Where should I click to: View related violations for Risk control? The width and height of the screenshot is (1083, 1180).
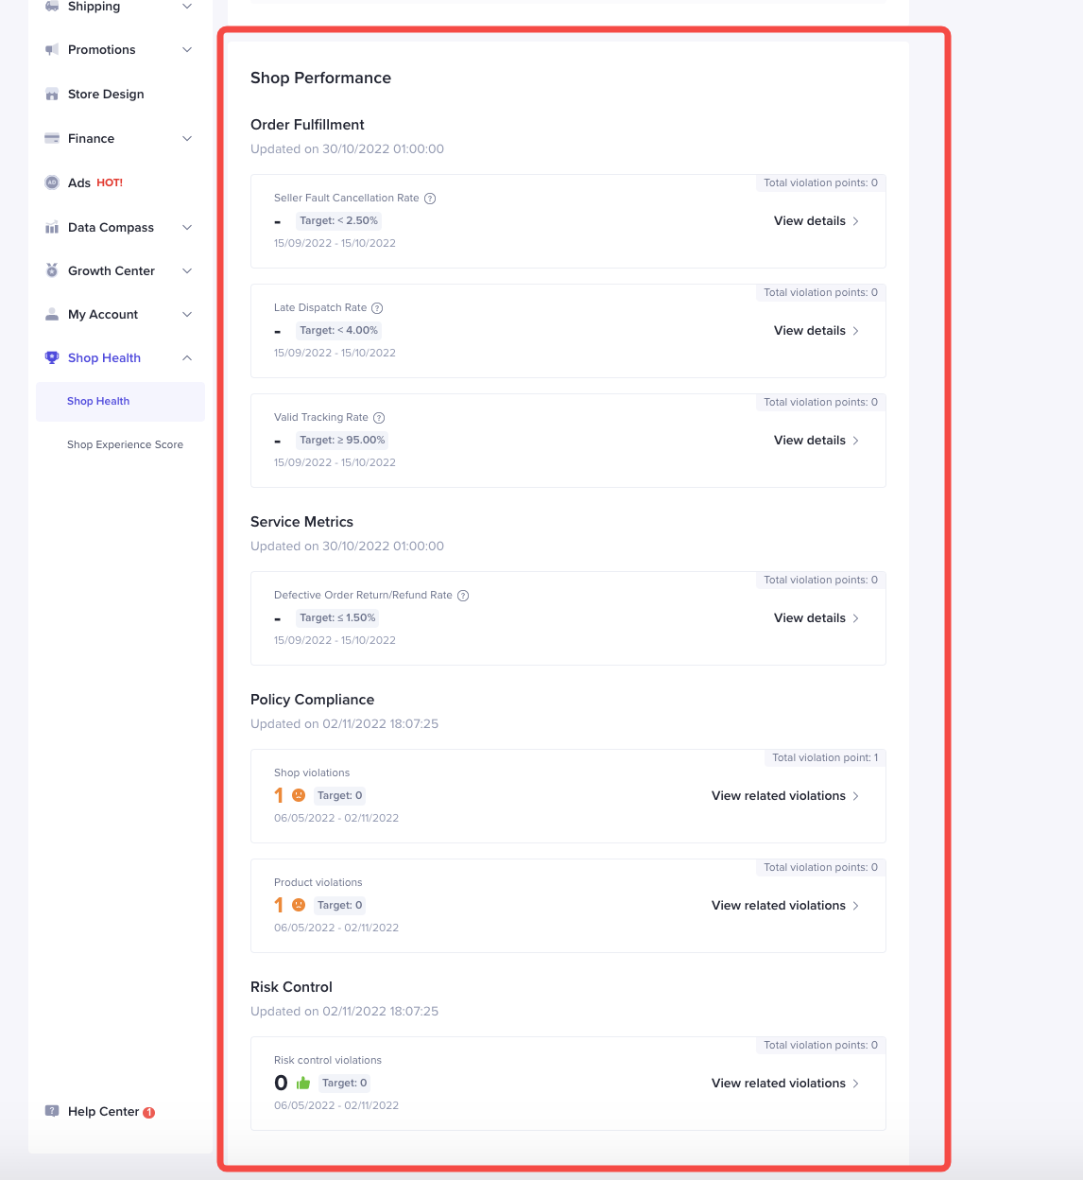pos(784,1084)
